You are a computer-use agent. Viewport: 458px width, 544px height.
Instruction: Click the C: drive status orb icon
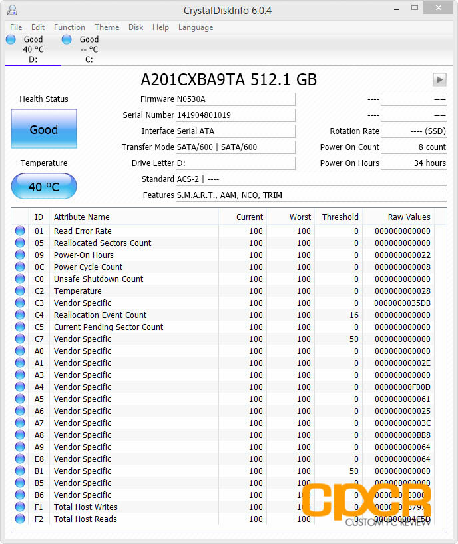(x=67, y=39)
